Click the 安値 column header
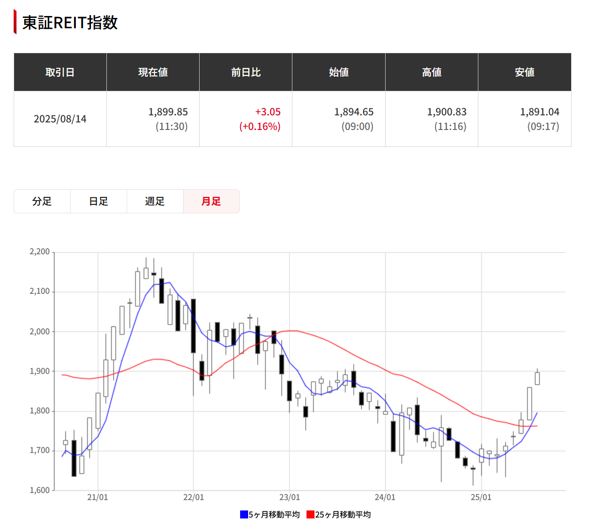 click(x=524, y=72)
